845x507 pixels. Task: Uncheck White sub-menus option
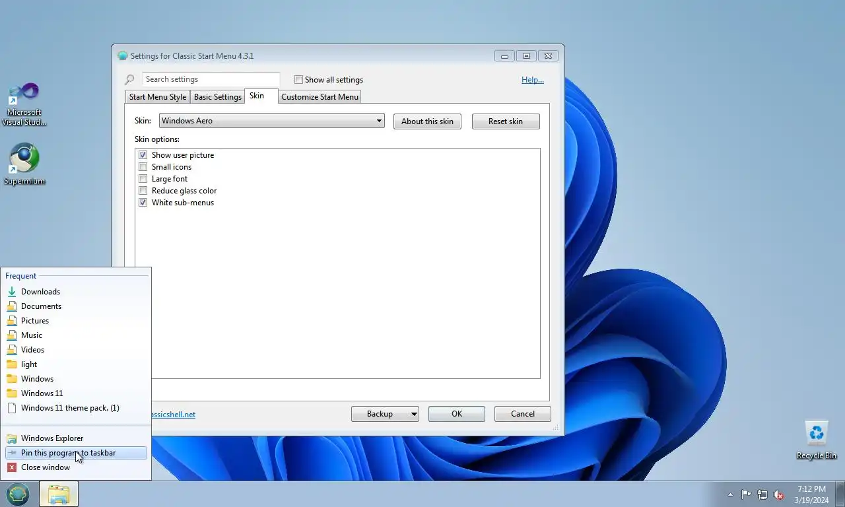point(143,203)
